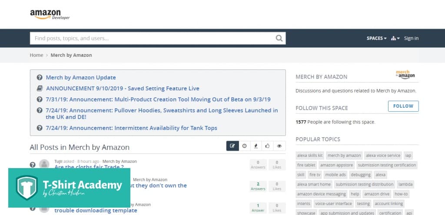Select the 'alexa skills kit' topic tag

click(x=310, y=155)
